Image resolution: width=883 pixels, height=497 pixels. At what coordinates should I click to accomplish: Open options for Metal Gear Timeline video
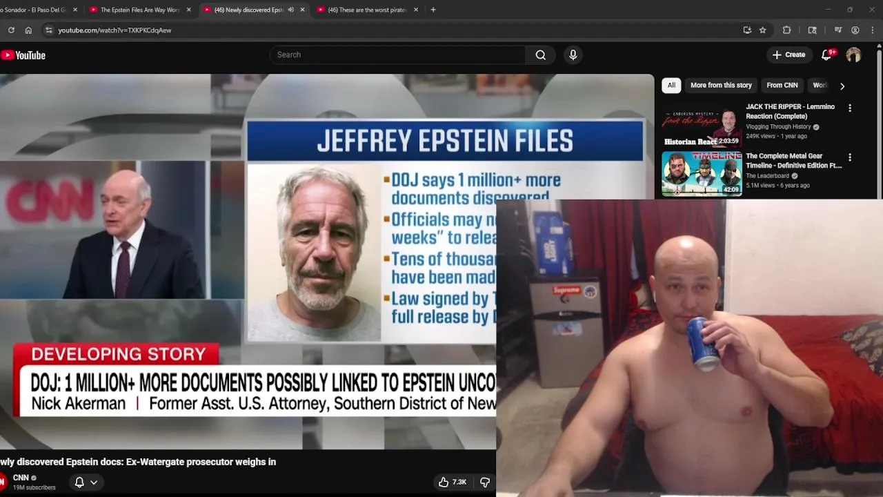pos(850,157)
